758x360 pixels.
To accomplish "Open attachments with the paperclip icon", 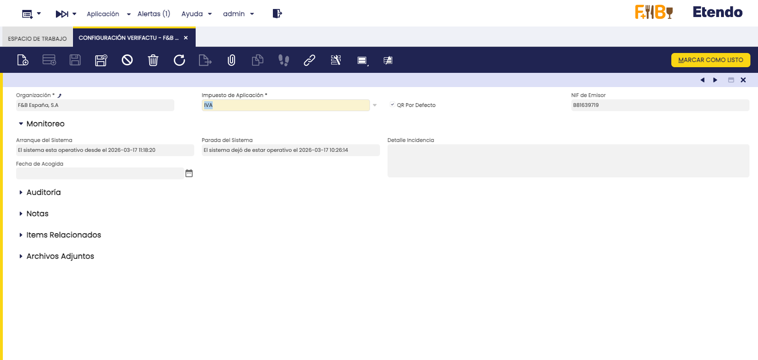I will (x=231, y=60).
